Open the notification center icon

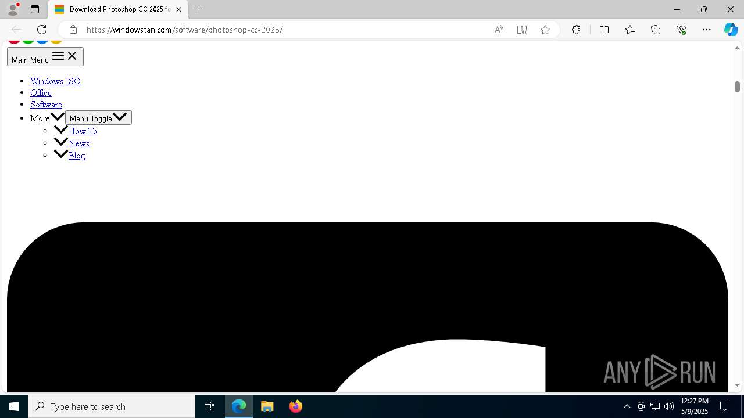point(725,406)
